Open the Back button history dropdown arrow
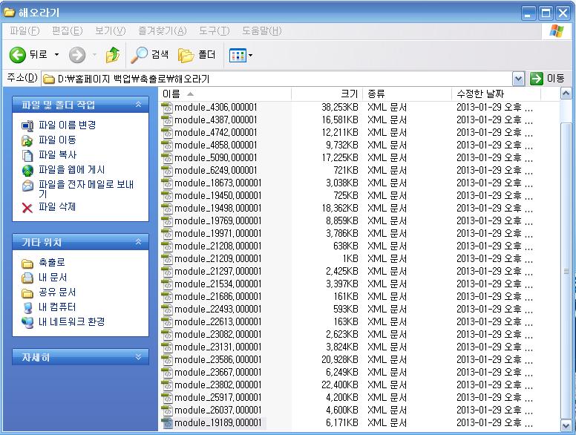The image size is (576, 435). (x=56, y=55)
